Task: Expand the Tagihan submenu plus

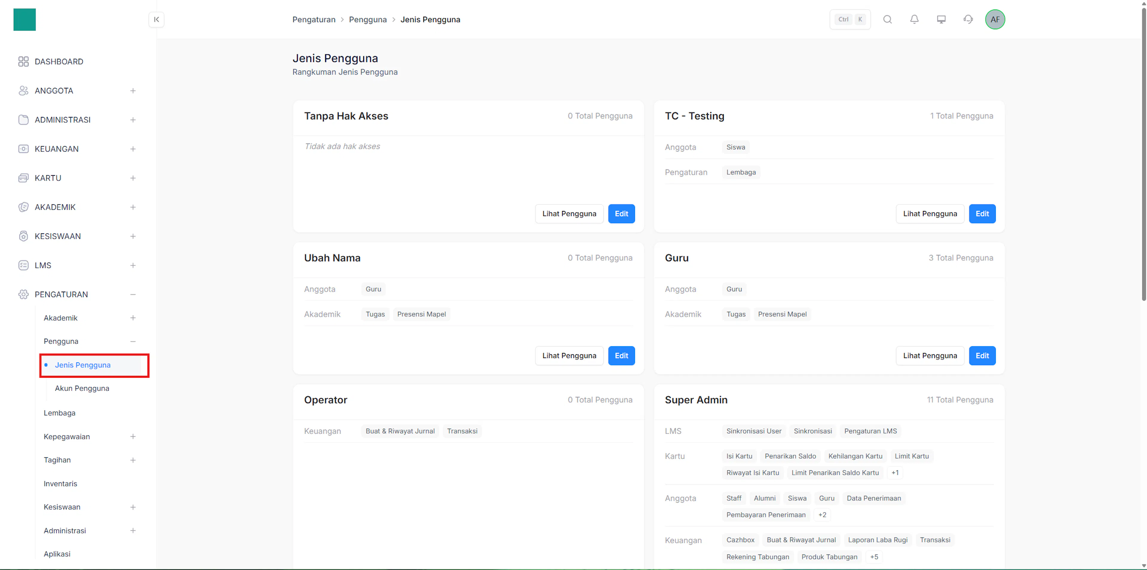Action: (x=133, y=460)
